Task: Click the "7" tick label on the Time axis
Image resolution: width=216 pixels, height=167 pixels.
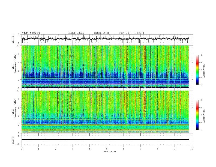Action: pyautogui.click(x=141, y=149)
